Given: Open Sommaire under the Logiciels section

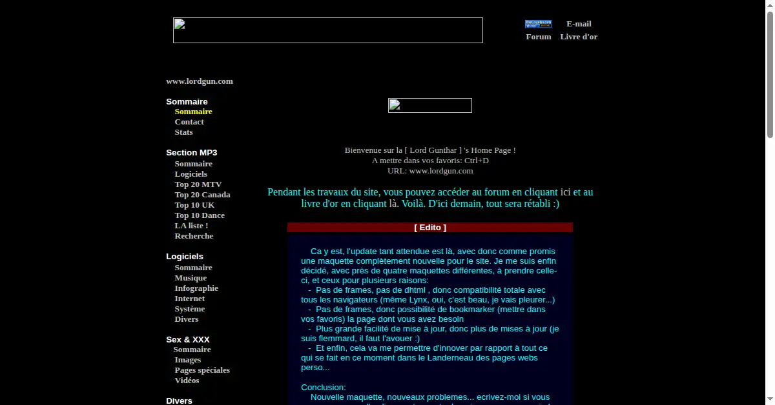Looking at the screenshot, I should point(193,268).
